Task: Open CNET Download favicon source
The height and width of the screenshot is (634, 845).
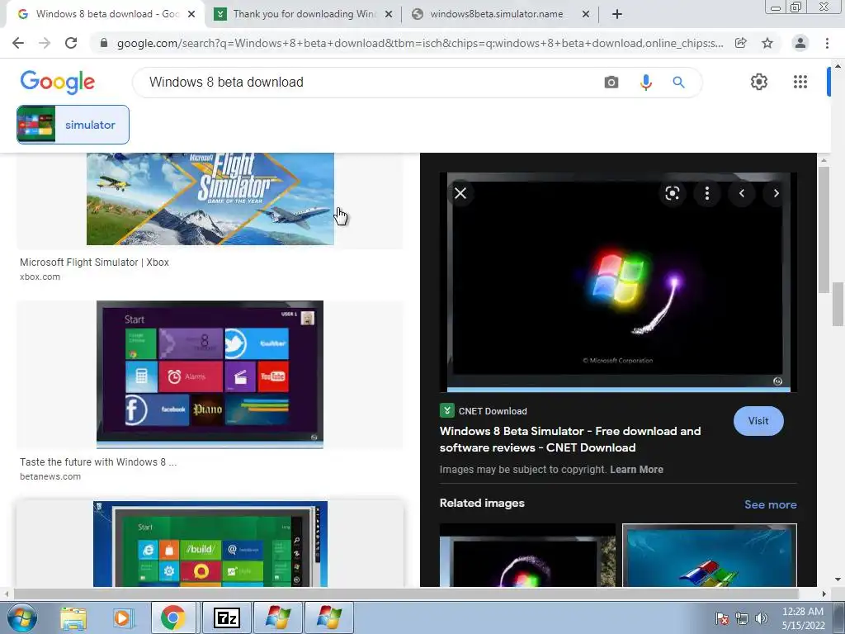Action: point(446,411)
